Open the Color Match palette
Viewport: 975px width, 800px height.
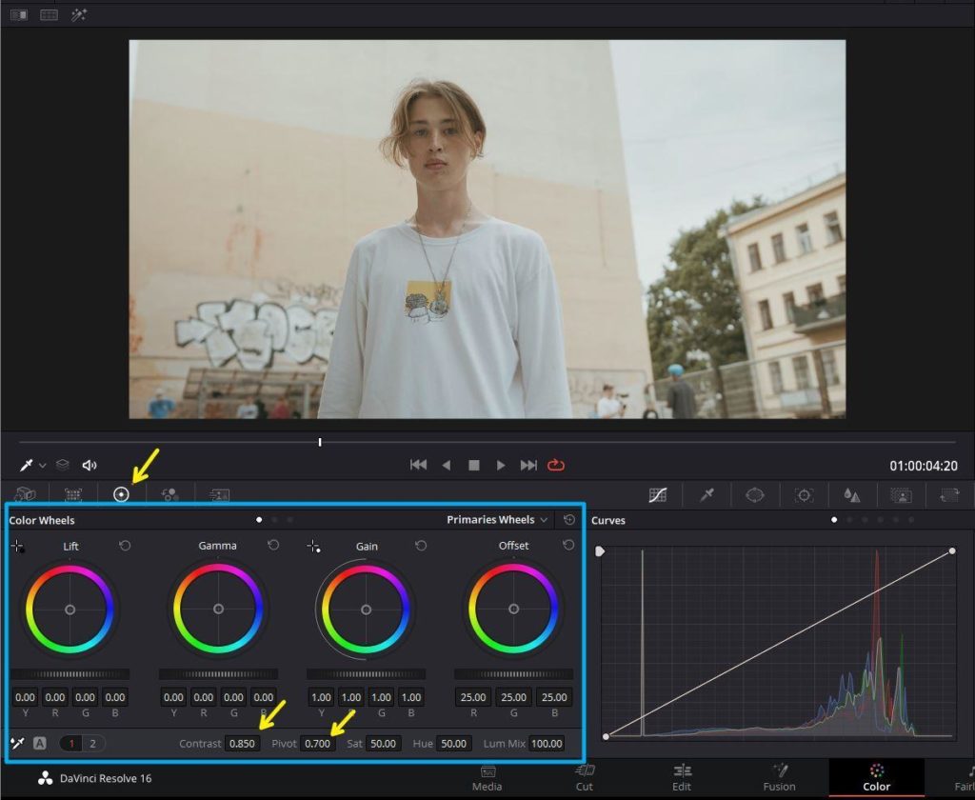pyautogui.click(x=73, y=494)
